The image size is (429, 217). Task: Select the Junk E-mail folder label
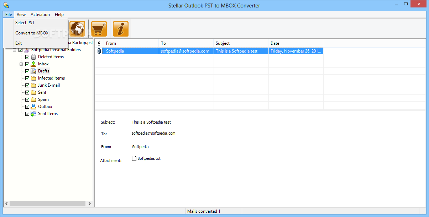[x=49, y=85]
